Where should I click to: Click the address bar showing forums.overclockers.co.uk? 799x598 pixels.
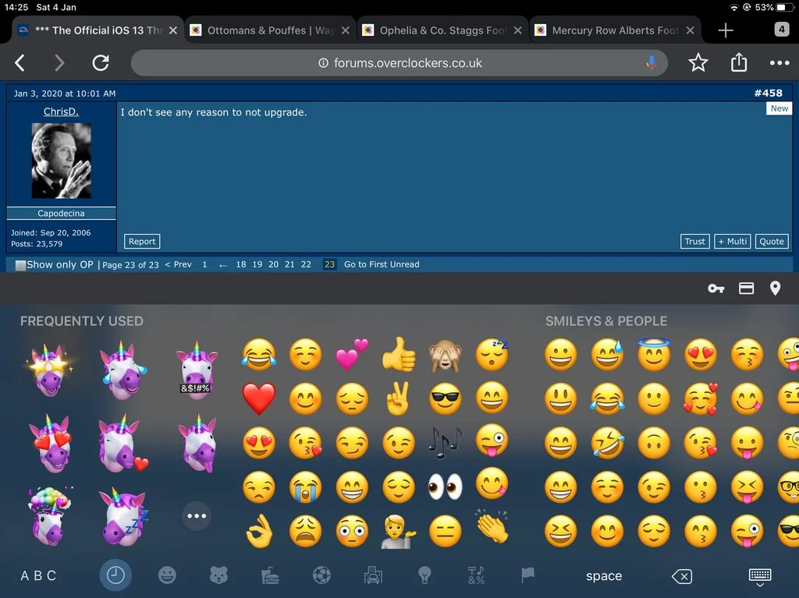click(399, 62)
